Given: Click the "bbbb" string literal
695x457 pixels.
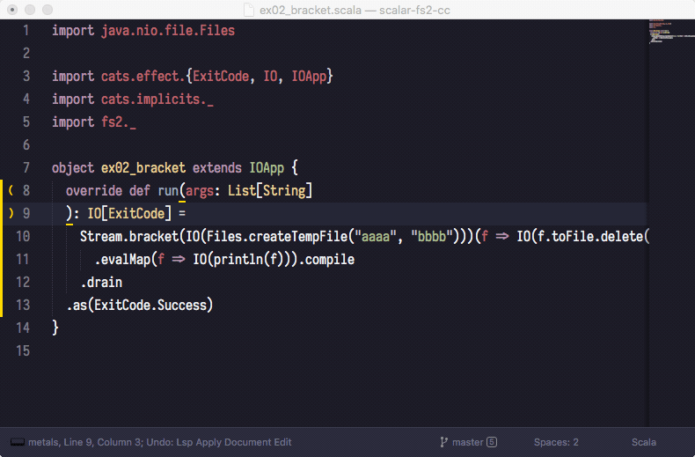Looking at the screenshot, I should 432,237.
